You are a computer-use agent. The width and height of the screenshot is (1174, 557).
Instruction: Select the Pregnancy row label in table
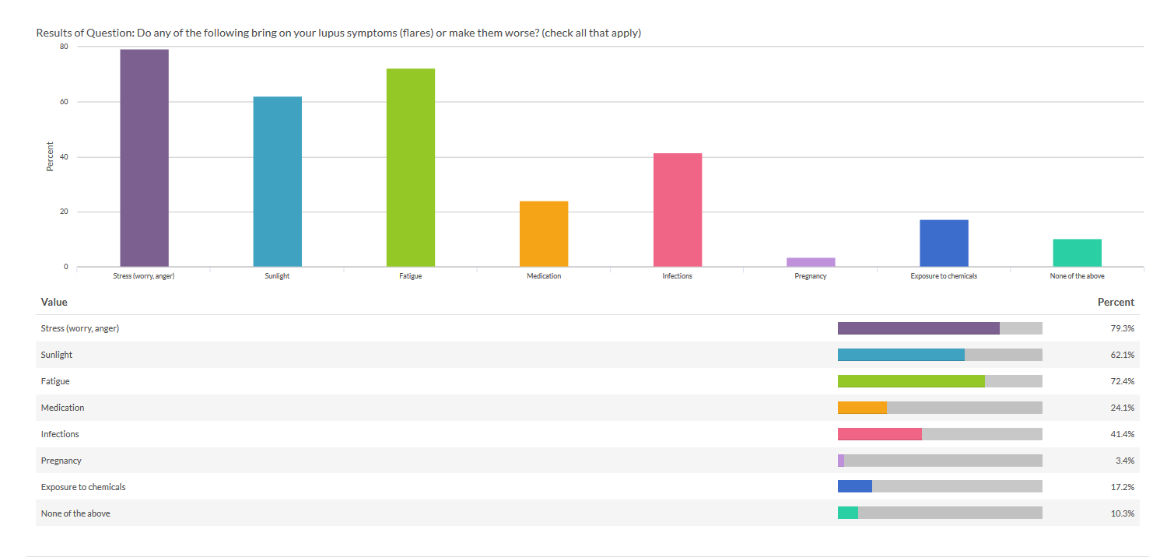[x=61, y=461]
